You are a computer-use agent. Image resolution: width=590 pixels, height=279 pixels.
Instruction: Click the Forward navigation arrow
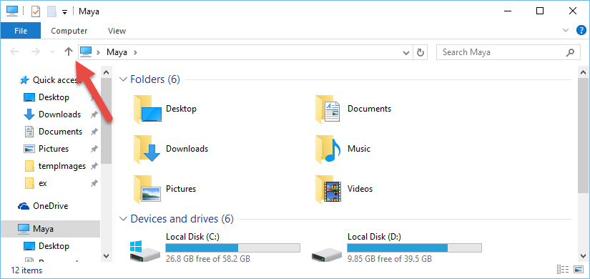pyautogui.click(x=35, y=52)
